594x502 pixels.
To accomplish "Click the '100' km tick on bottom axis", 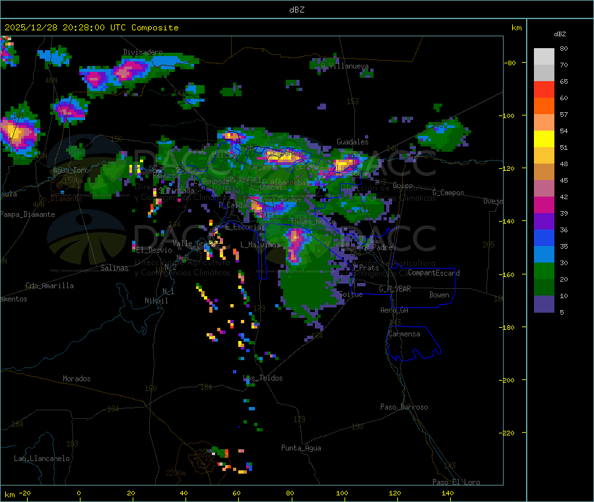I will click(342, 493).
